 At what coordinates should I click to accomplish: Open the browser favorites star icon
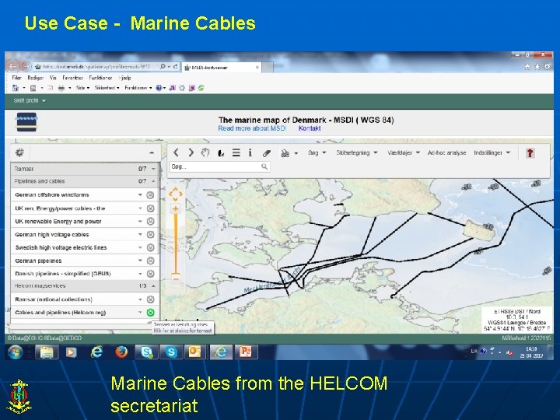pyautogui.click(x=537, y=67)
